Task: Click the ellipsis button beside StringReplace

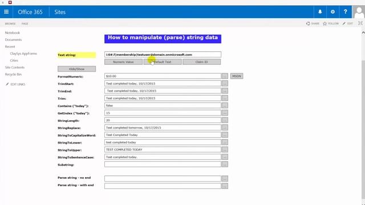Action: coord(225,128)
